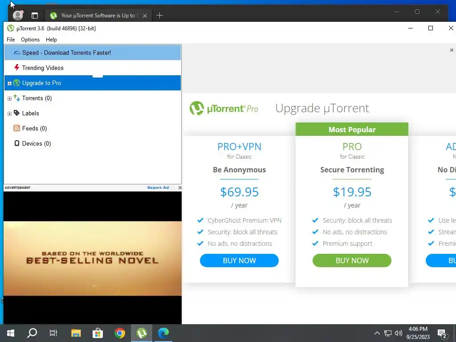Click the uTorrent title bar app icon

pyautogui.click(x=11, y=28)
